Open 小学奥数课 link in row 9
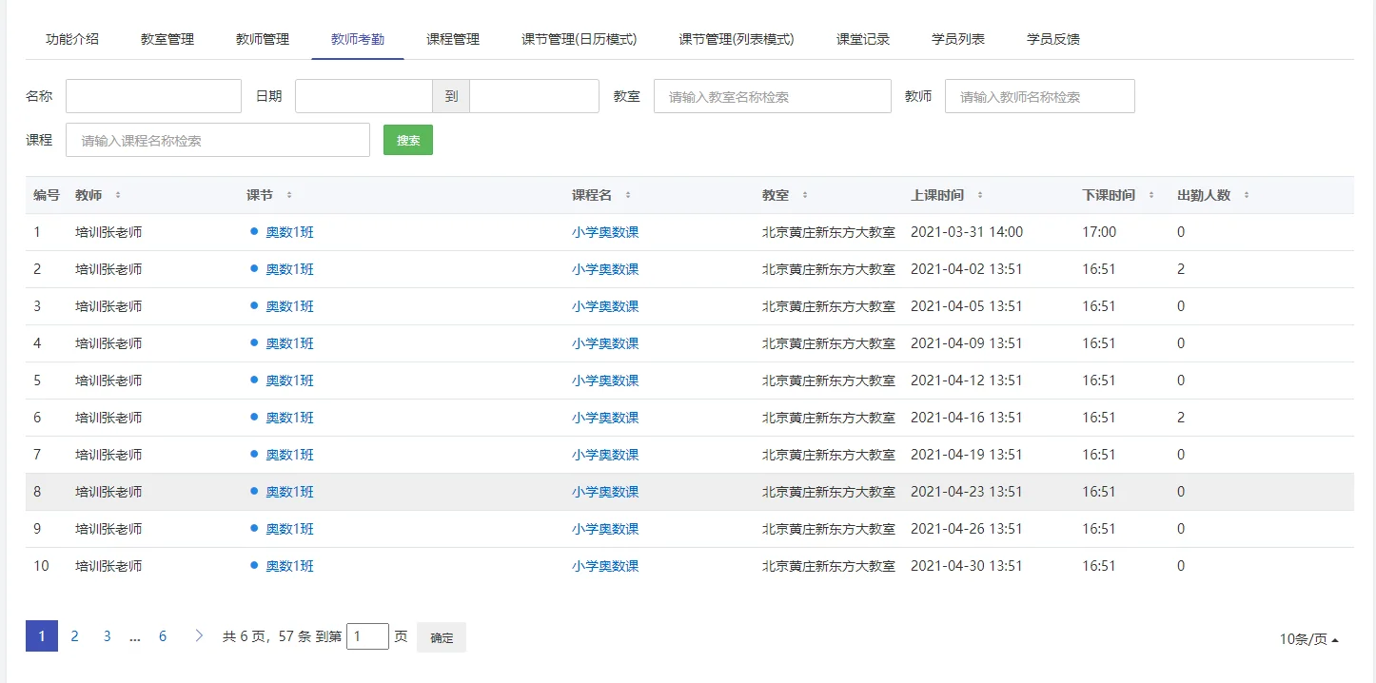This screenshot has height=683, width=1376. [x=605, y=529]
